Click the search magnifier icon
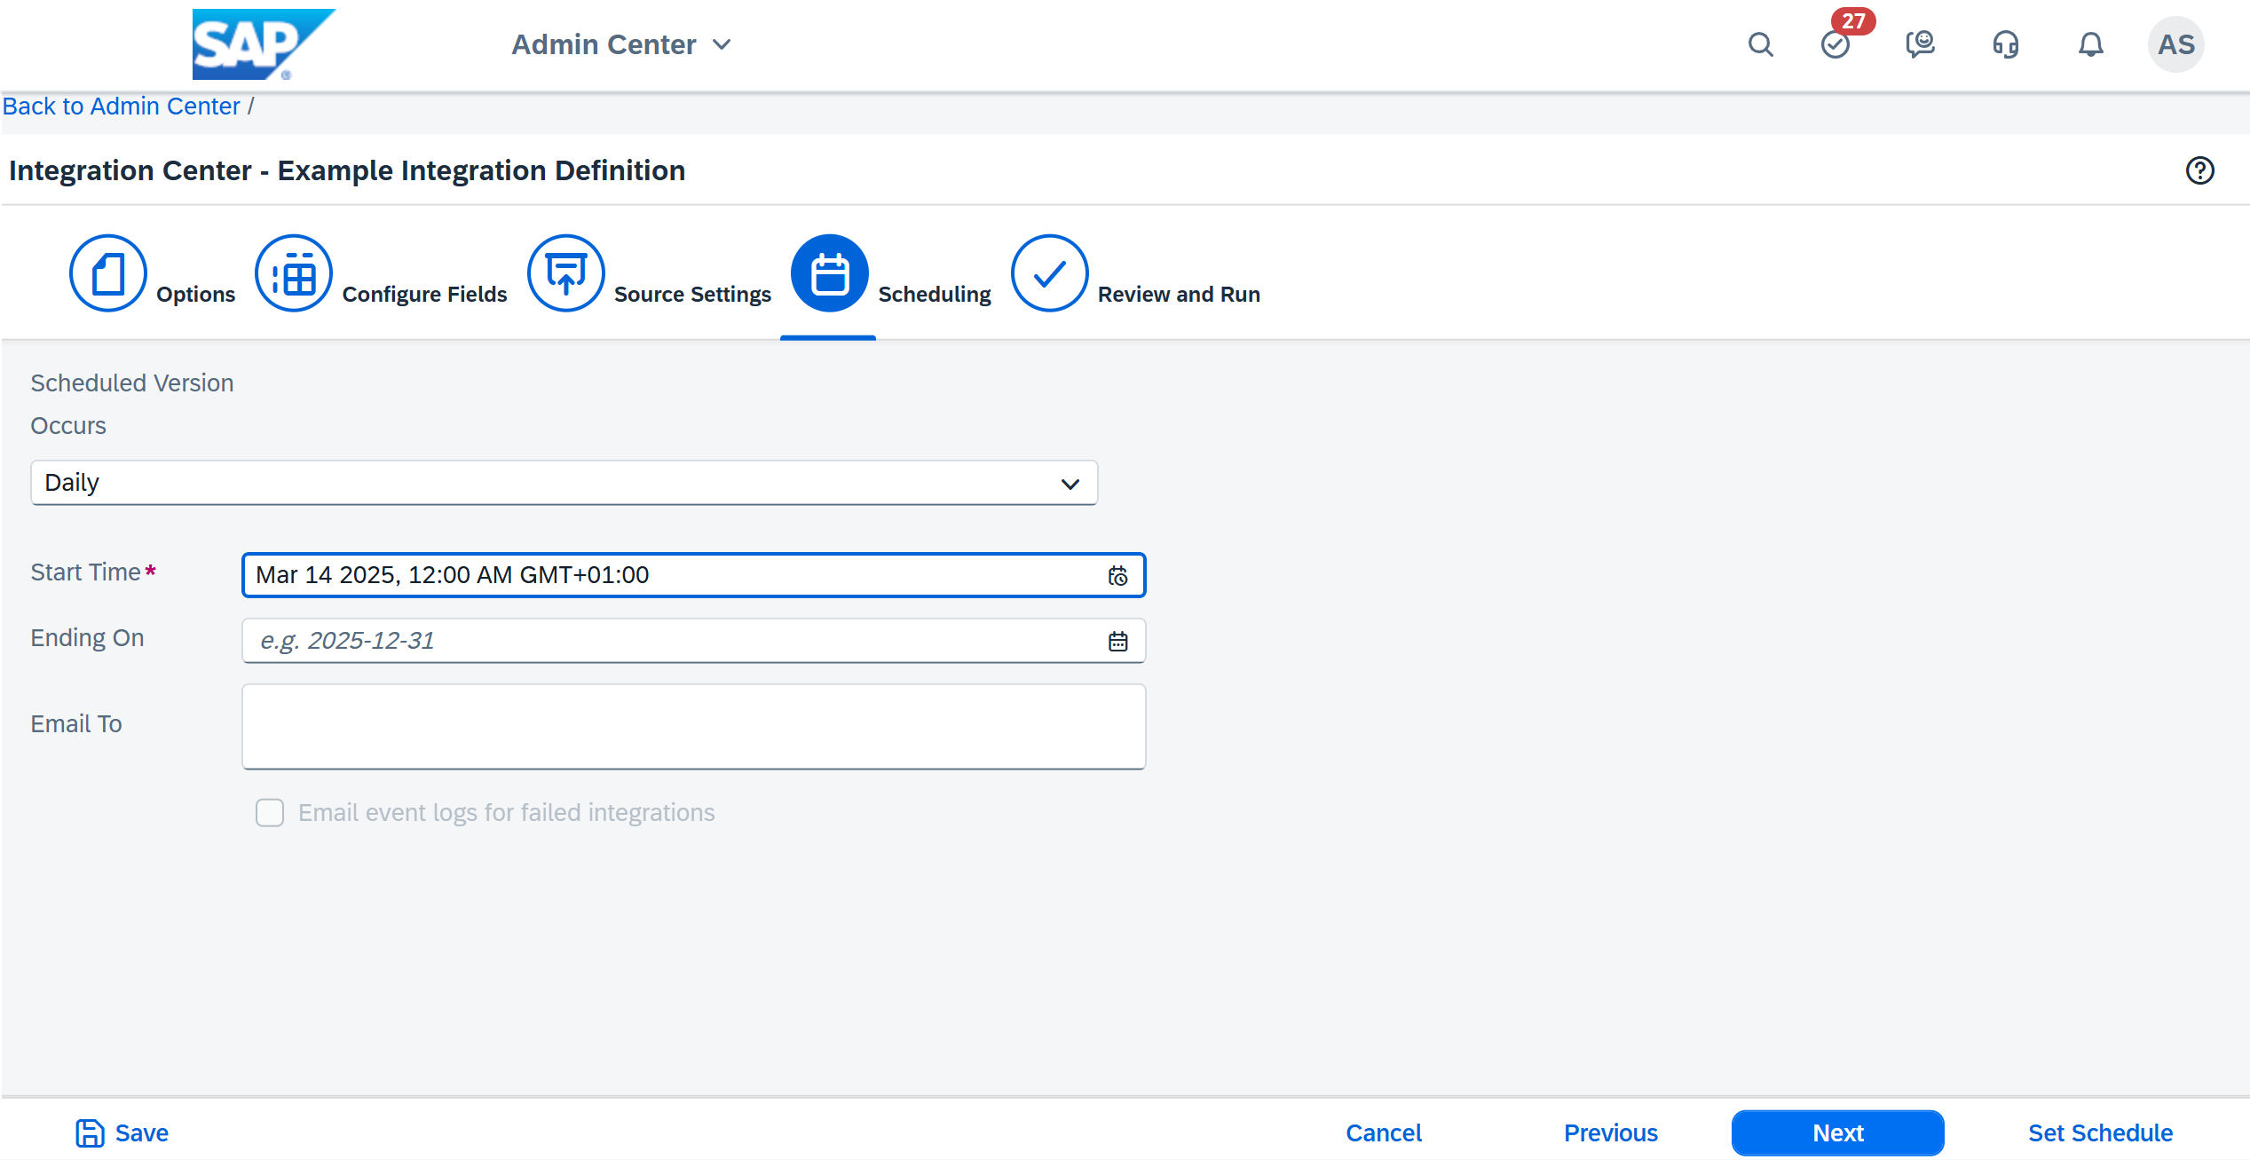Image resolution: width=2250 pixels, height=1160 pixels. point(1760,44)
